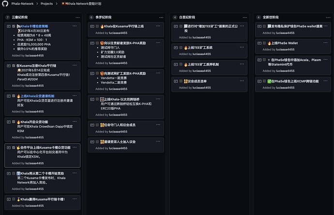Click note icon on 向以往贡献者发放K-PHA奖励 card
The height and width of the screenshot is (215, 334).
(92, 43)
